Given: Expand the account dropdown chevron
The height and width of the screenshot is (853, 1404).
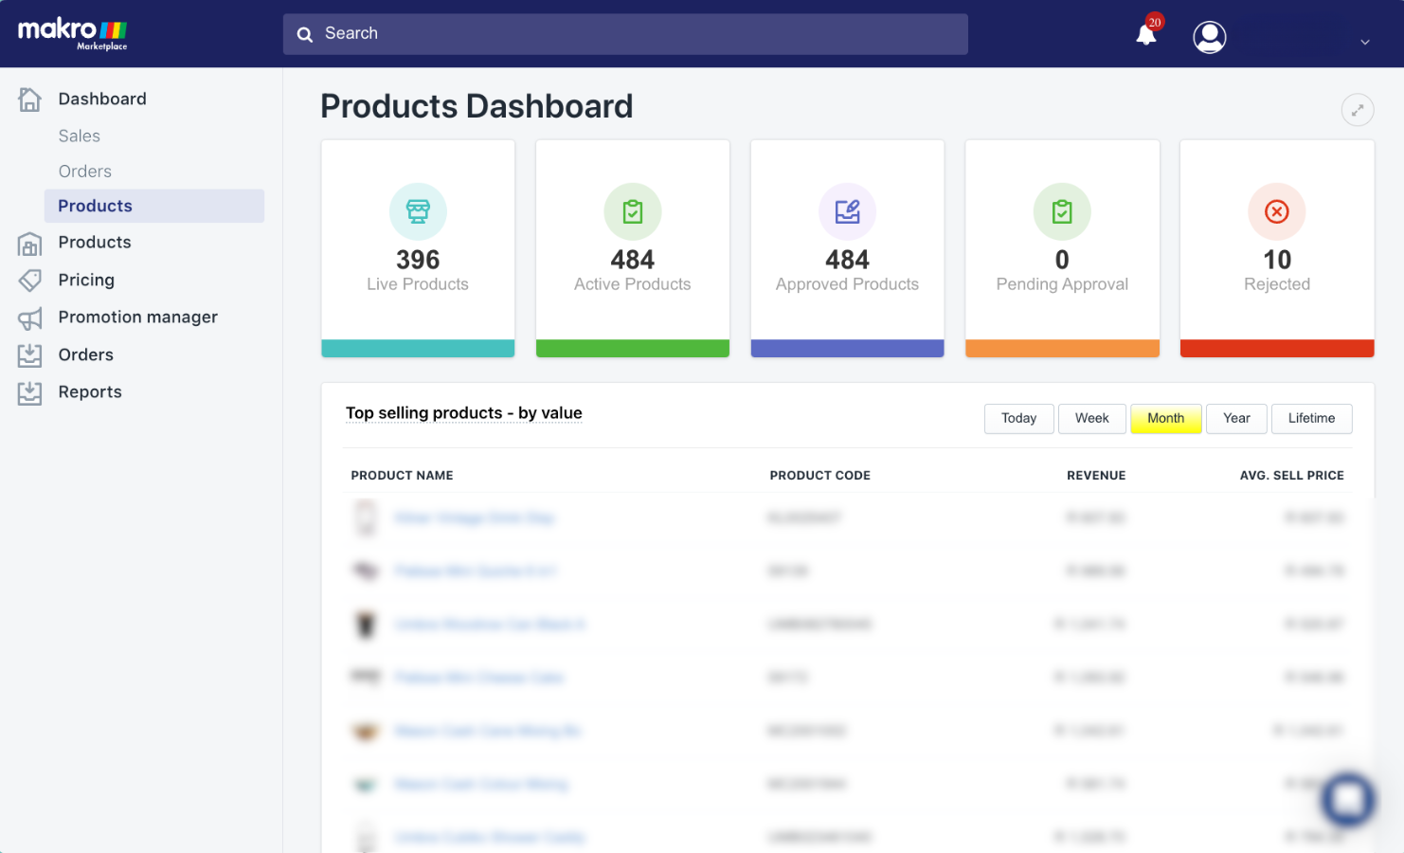Looking at the screenshot, I should coord(1365,42).
